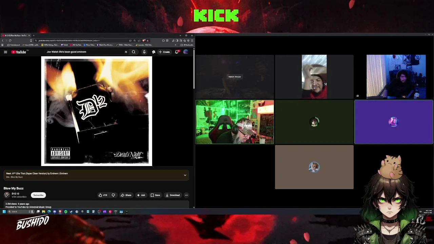Open Brave browser from the taskbar

tap(60, 211)
